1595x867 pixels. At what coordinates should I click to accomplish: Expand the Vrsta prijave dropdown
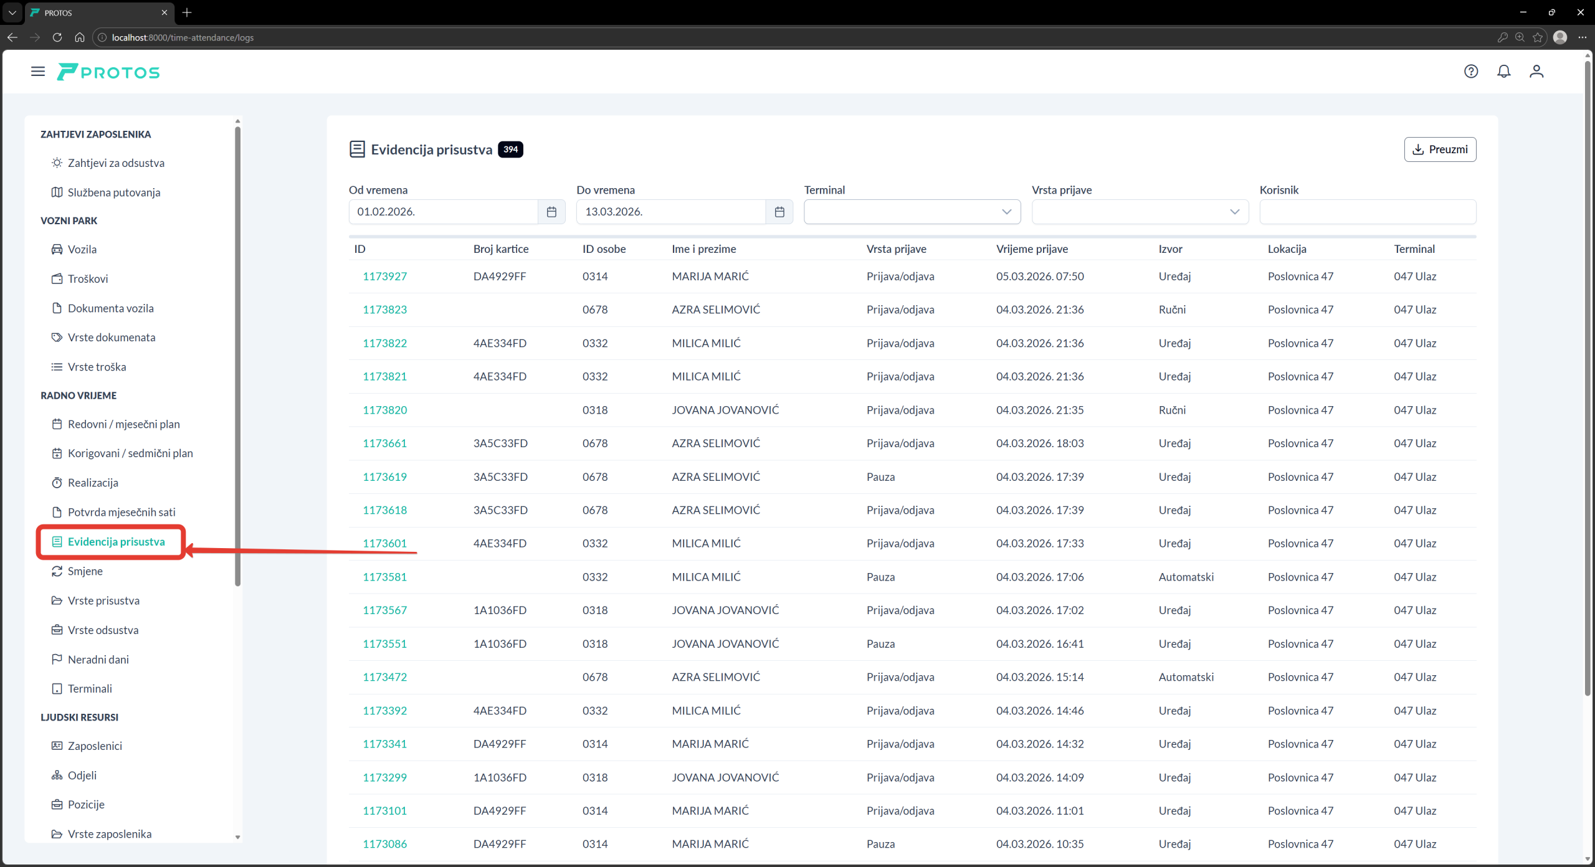click(x=1140, y=212)
